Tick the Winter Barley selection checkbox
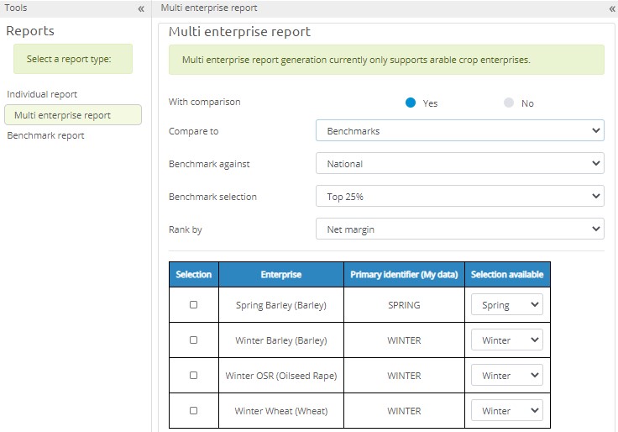 [193, 340]
